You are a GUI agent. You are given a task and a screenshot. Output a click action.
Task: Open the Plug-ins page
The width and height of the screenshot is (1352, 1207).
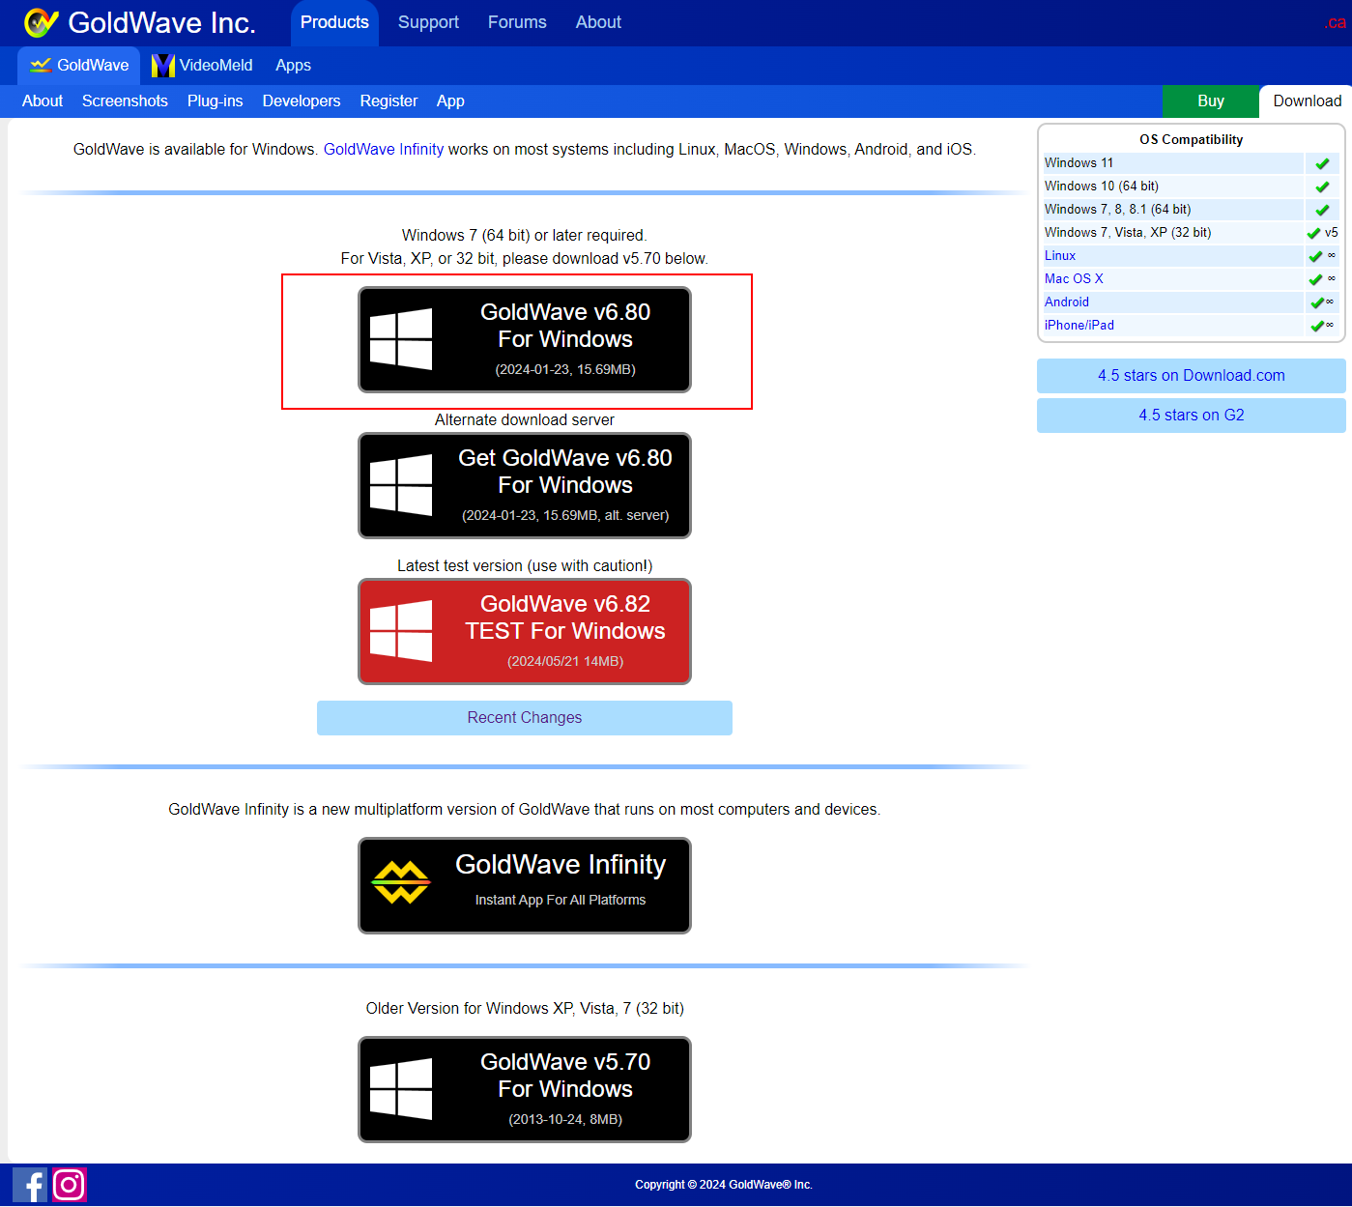click(x=215, y=101)
